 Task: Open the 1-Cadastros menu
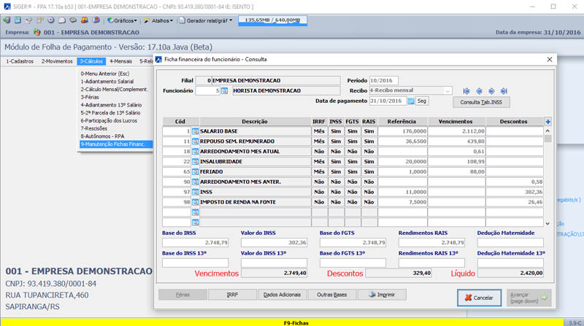point(20,61)
